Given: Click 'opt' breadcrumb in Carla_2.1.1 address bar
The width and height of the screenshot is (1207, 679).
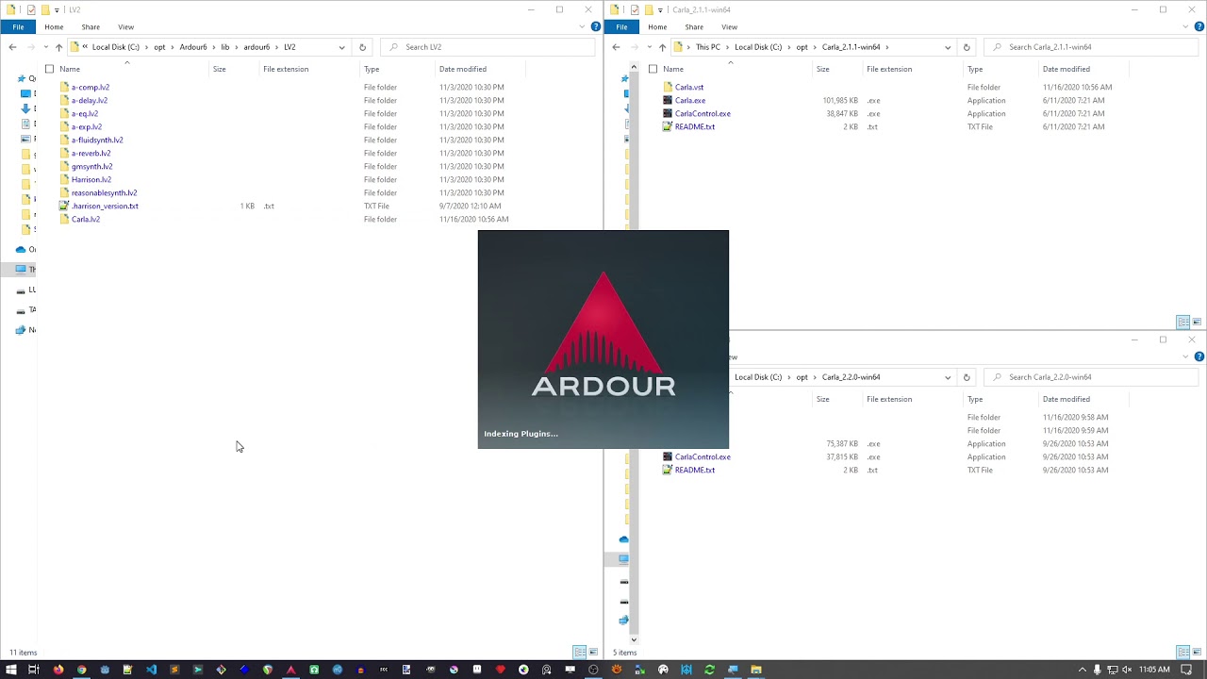Looking at the screenshot, I should click(802, 47).
